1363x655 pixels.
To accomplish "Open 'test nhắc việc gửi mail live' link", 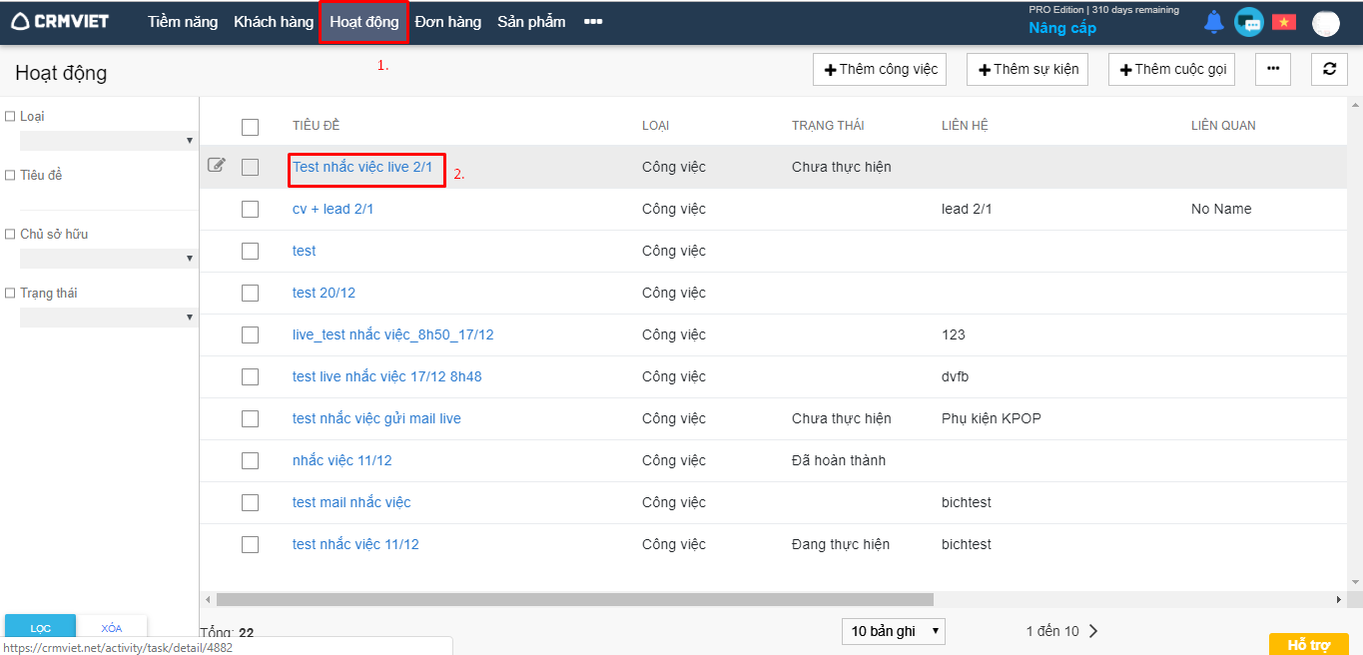I will point(376,418).
